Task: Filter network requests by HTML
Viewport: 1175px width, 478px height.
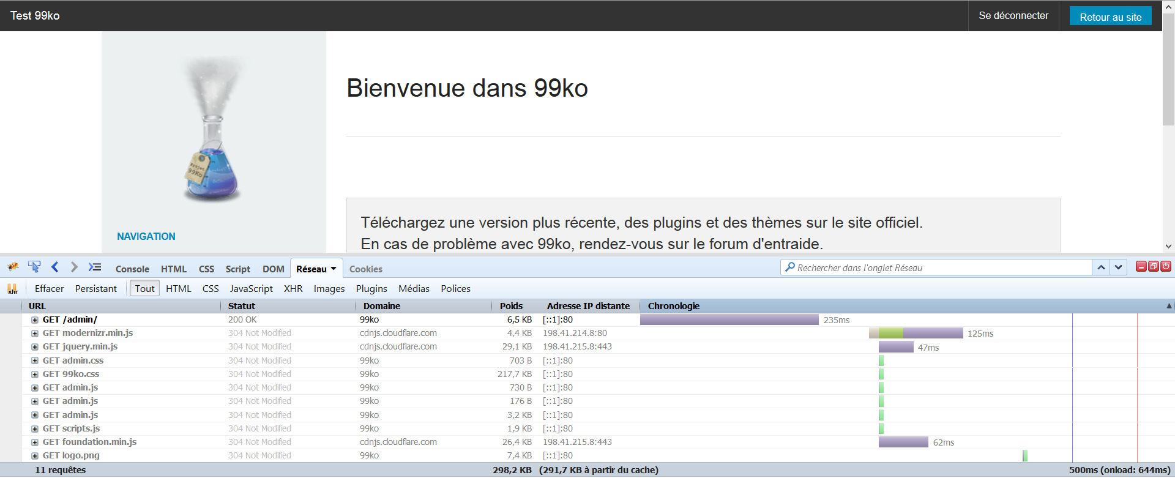Action: point(179,288)
